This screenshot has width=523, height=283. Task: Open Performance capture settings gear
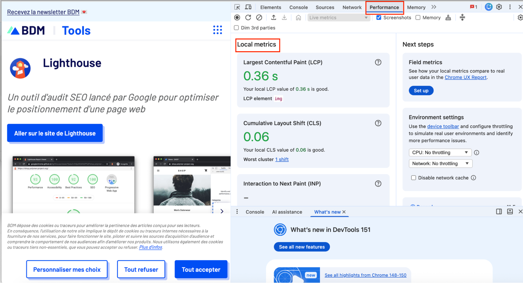point(520,17)
